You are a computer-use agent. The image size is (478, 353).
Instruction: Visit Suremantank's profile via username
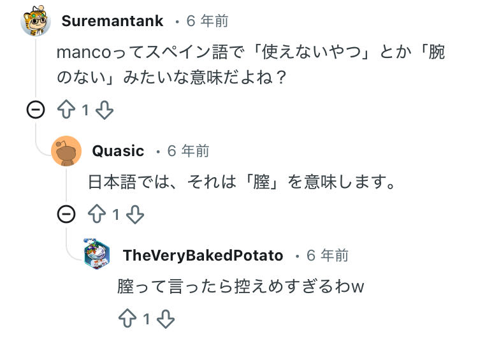(112, 22)
